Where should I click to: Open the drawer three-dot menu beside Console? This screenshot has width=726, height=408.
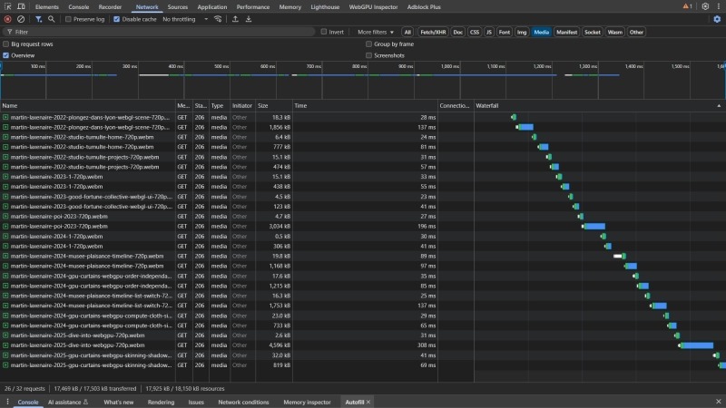click(7, 402)
